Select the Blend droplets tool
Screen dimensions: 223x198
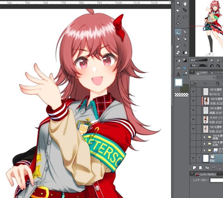pyautogui.click(x=185, y=52)
